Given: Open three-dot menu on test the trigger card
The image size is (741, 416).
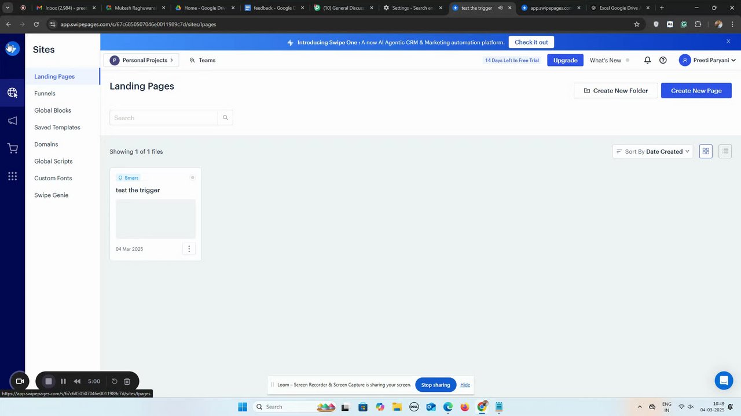Looking at the screenshot, I should point(189,249).
